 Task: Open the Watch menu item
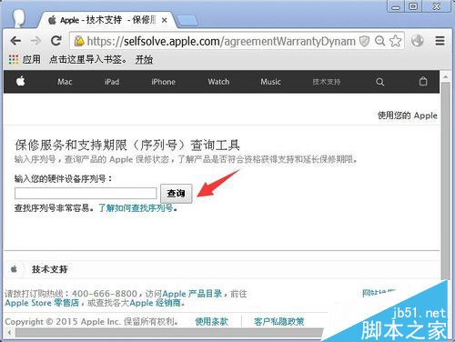coord(218,82)
